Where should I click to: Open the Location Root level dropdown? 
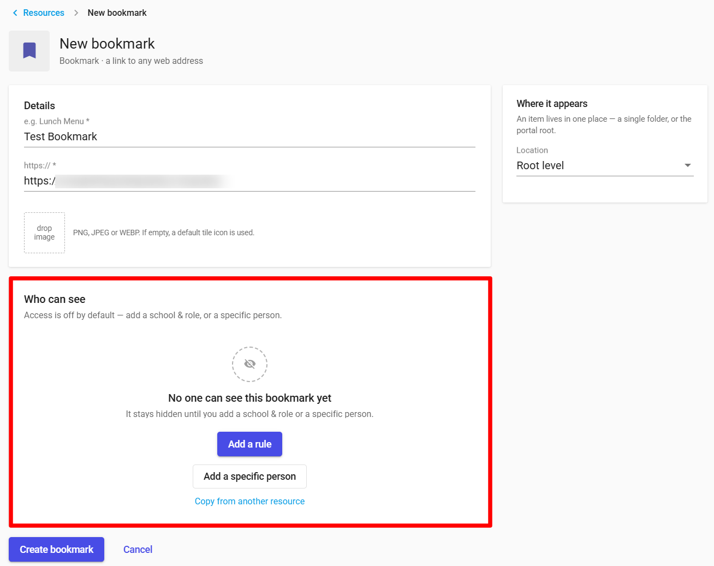(x=605, y=165)
